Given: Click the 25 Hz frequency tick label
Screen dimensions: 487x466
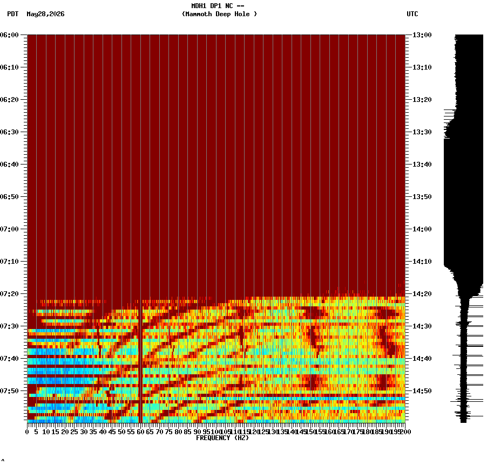Looking at the screenshot, I should click(74, 432).
